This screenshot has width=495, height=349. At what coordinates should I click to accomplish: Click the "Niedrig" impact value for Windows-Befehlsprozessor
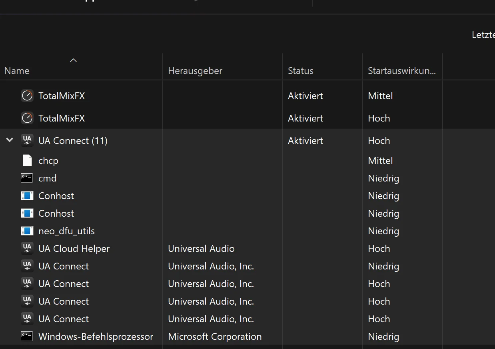(383, 337)
